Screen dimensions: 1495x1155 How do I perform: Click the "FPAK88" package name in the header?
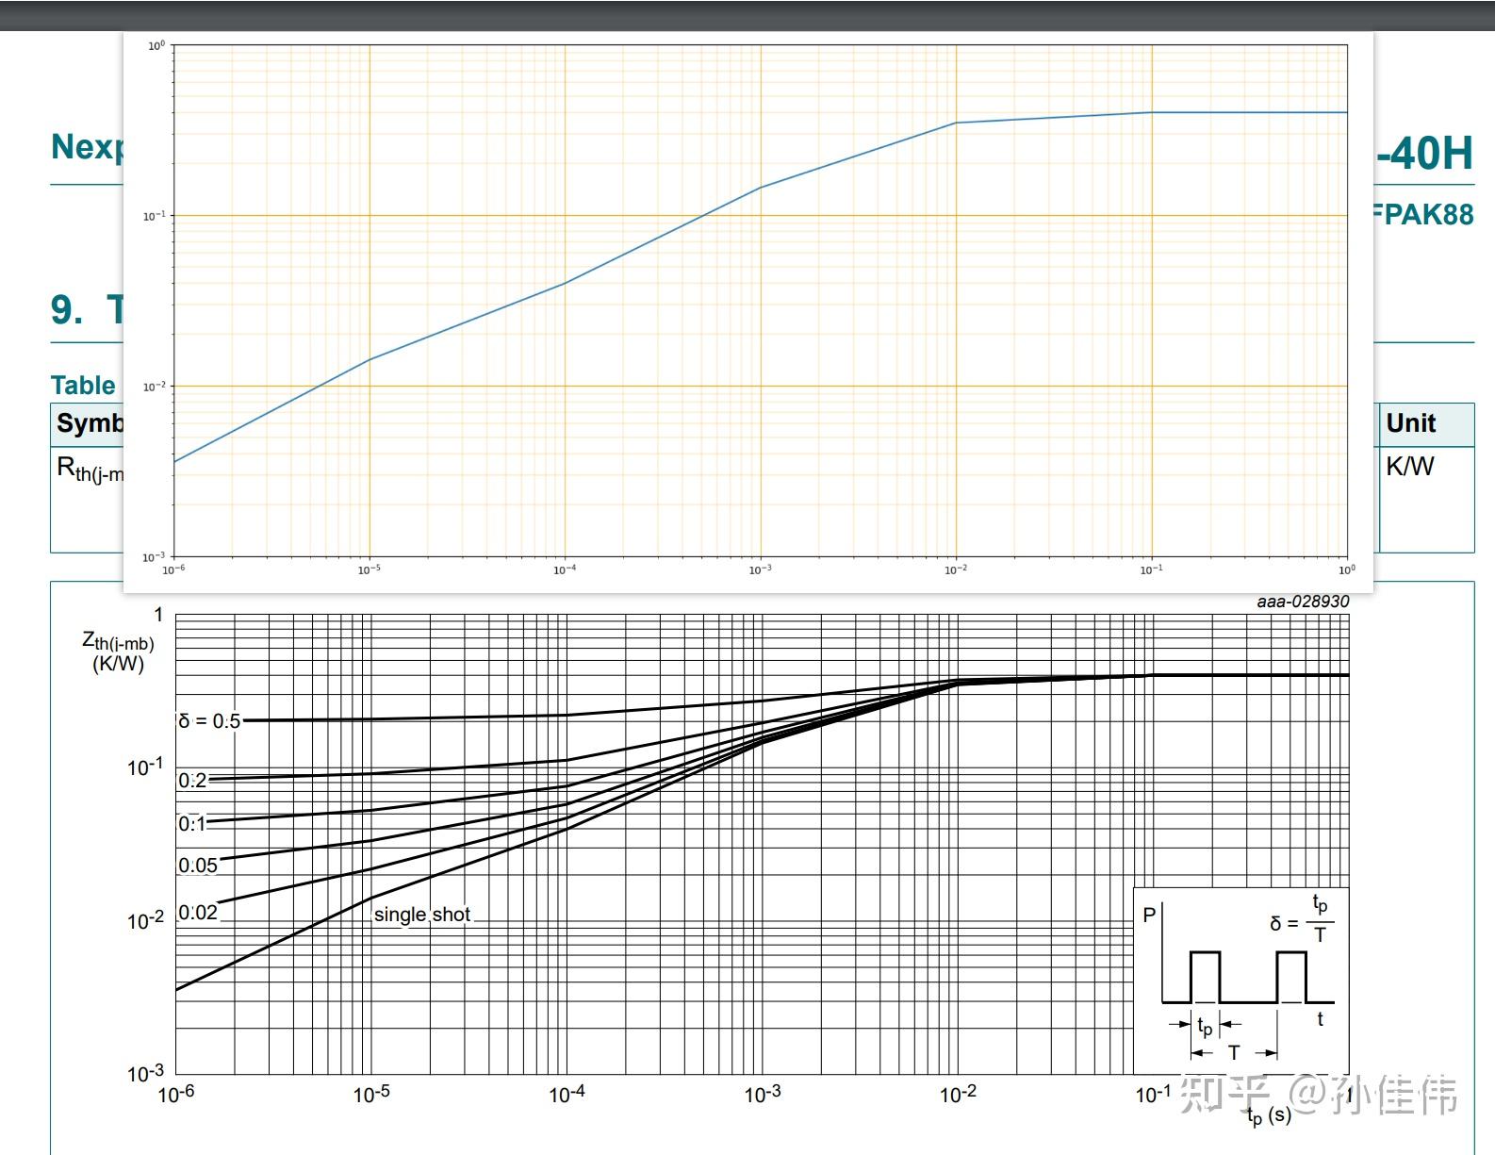click(x=1424, y=214)
